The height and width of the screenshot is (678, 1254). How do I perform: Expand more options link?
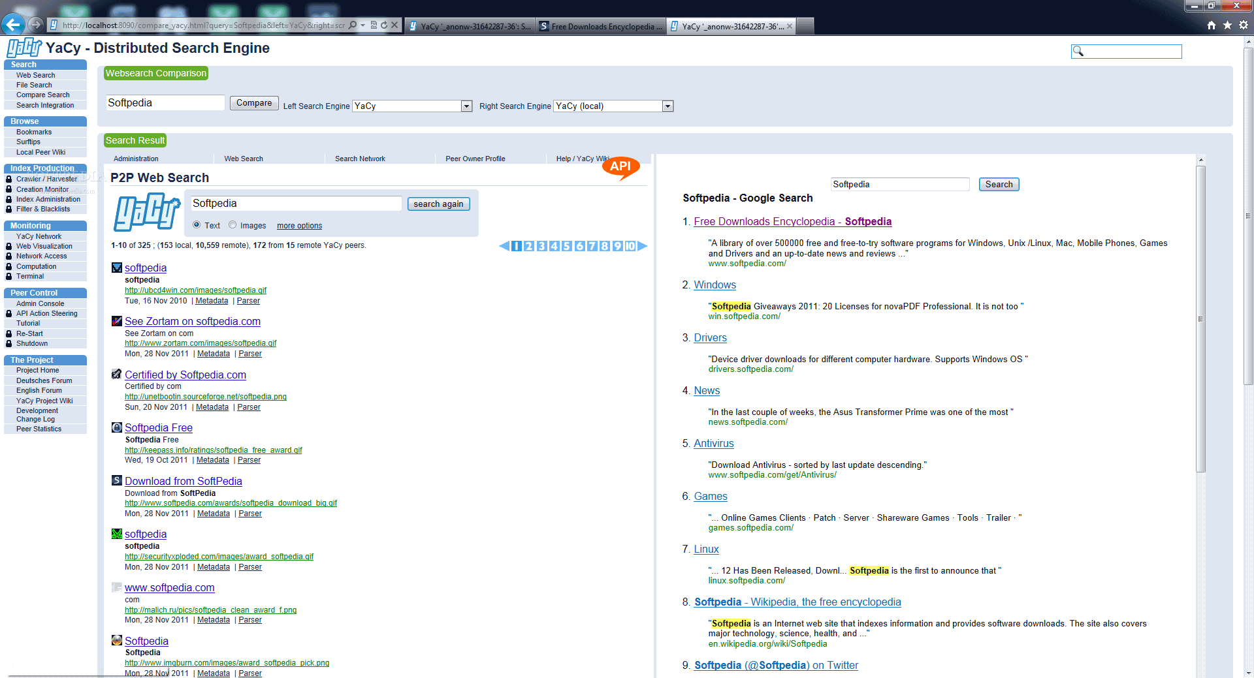coord(299,226)
